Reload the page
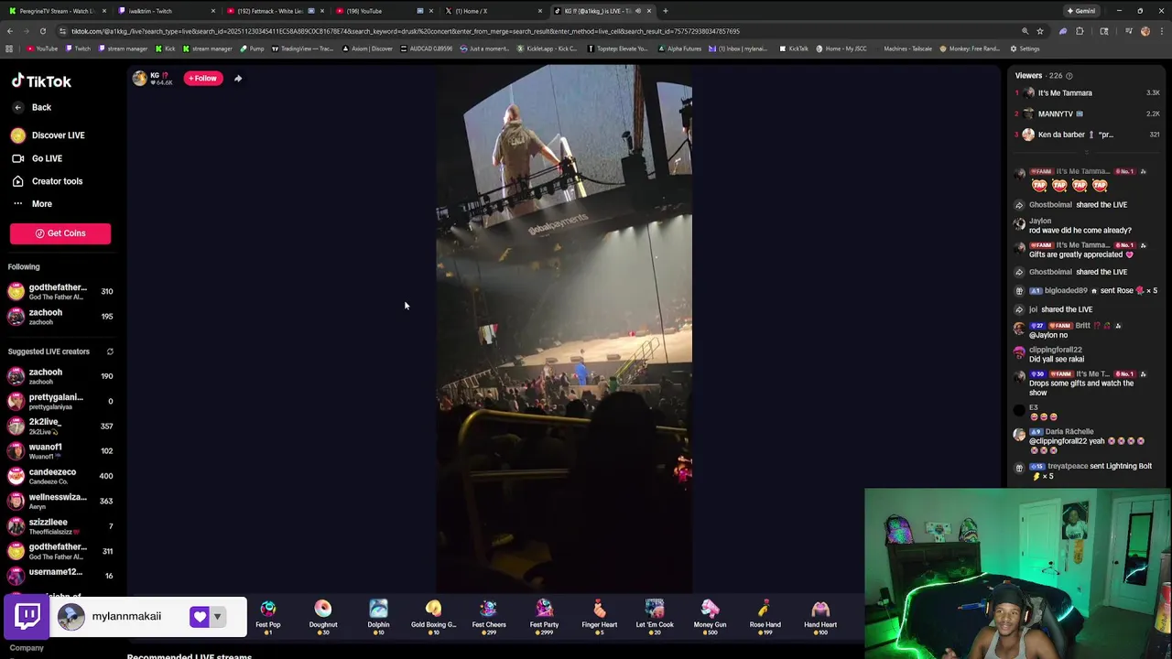This screenshot has width=1172, height=659. point(42,31)
